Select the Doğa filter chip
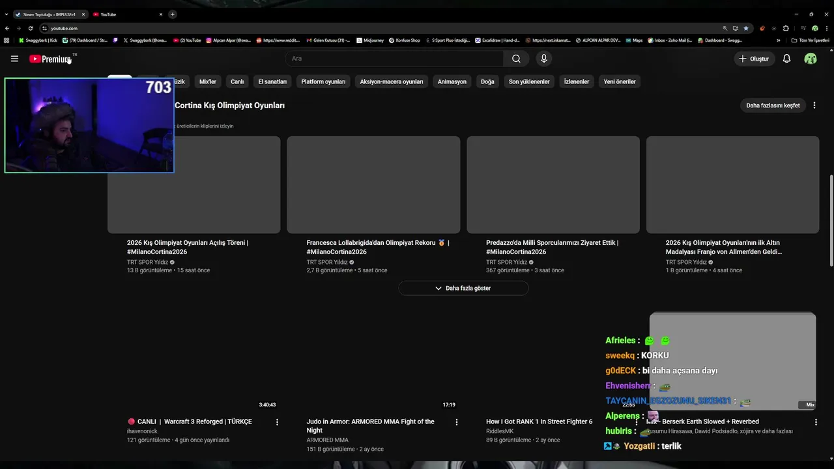Image resolution: width=834 pixels, height=469 pixels. click(x=487, y=81)
